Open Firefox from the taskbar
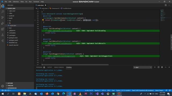Image resolution: width=172 pixels, height=96 pixels. (x=47, y=94)
